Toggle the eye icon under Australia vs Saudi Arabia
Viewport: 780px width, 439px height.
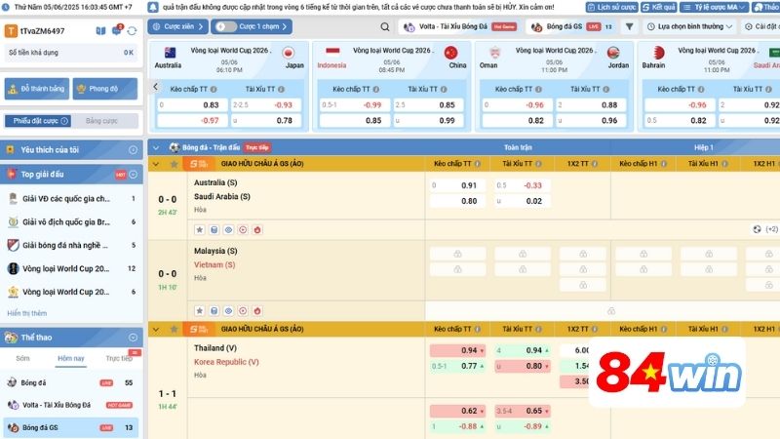pyautogui.click(x=229, y=229)
